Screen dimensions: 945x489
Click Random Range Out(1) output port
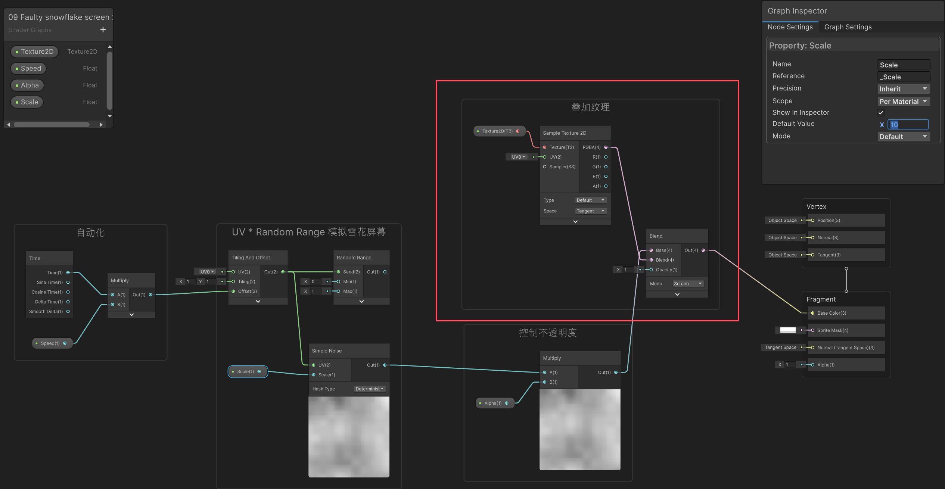click(x=385, y=272)
